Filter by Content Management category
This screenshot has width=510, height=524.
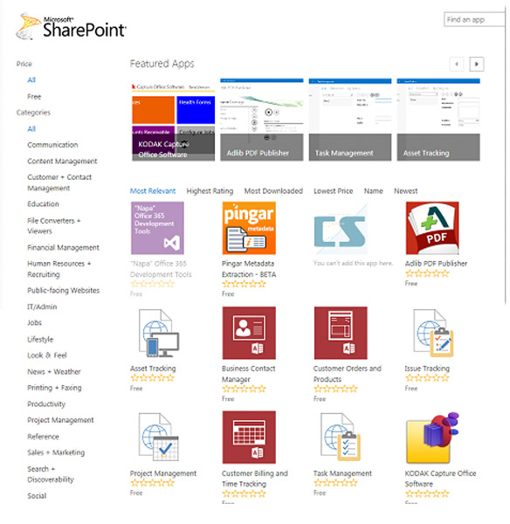(62, 162)
